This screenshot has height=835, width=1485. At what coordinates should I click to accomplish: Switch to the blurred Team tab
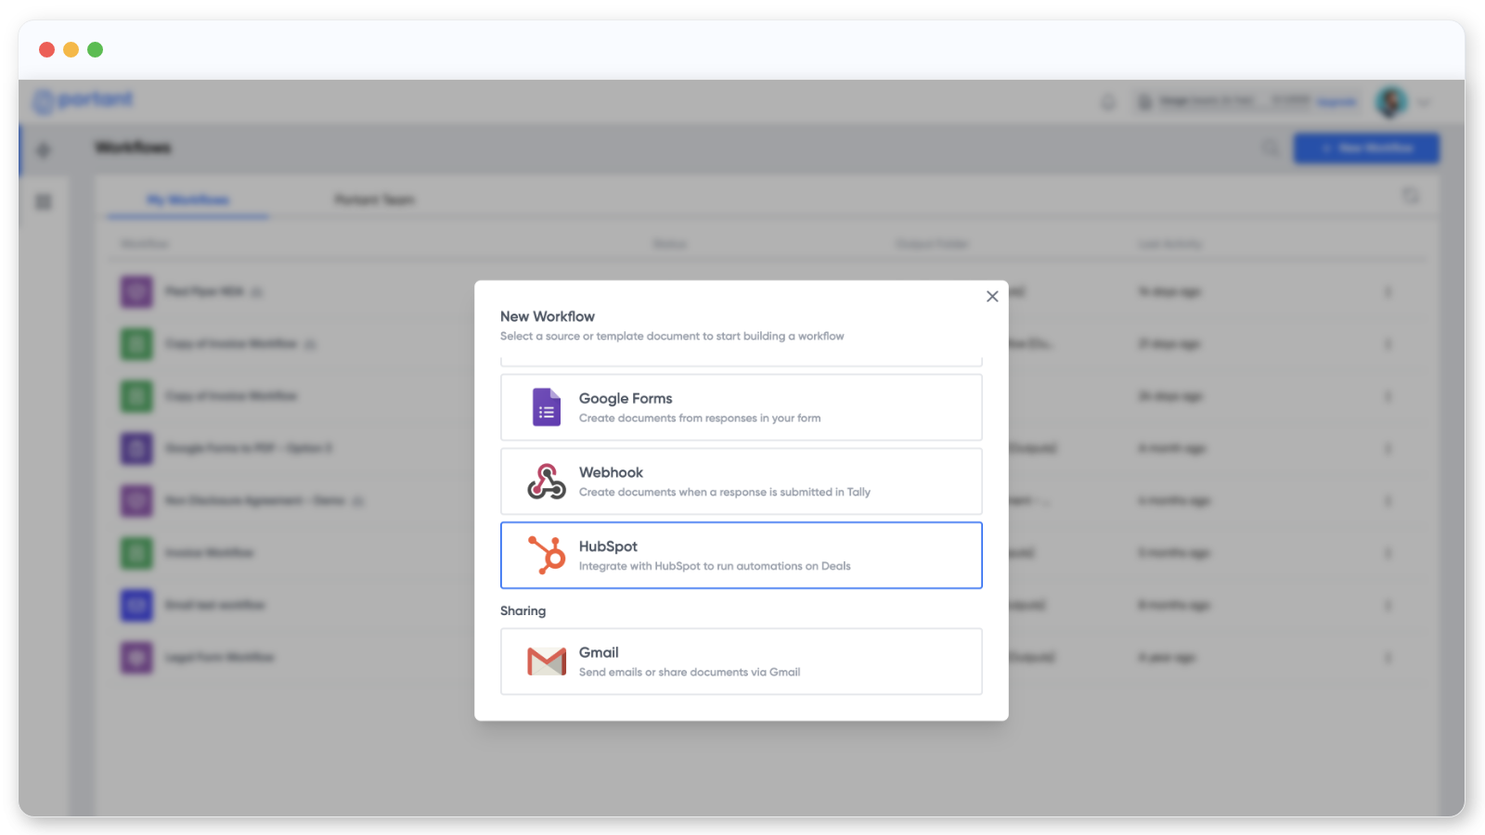[x=374, y=199]
